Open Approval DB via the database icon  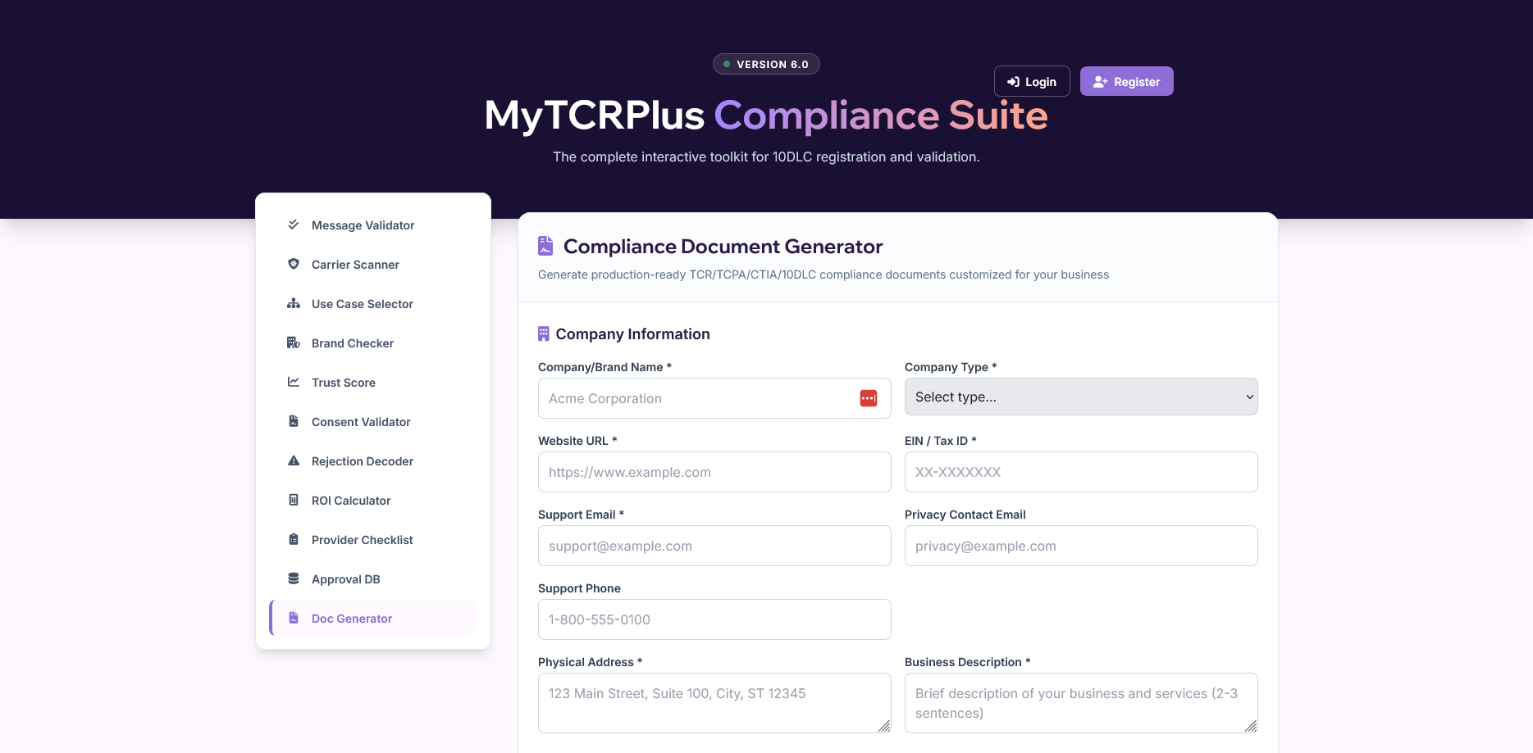click(293, 578)
